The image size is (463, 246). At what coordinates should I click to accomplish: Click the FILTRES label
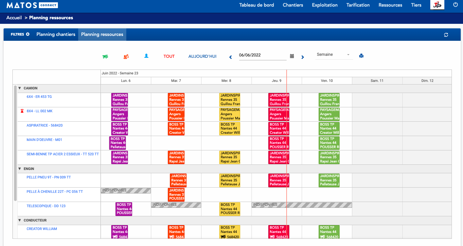coord(17,34)
